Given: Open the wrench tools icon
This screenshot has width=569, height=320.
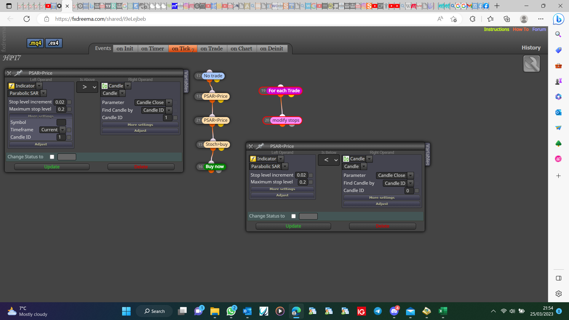Looking at the screenshot, I should (532, 64).
